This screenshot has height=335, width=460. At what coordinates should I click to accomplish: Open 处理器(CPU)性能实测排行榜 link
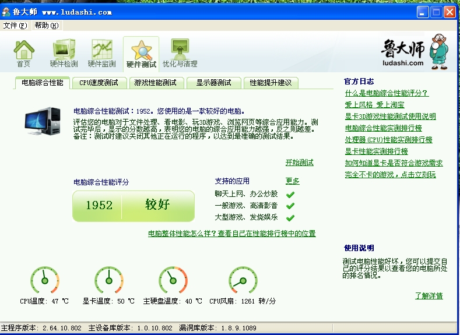(389, 140)
